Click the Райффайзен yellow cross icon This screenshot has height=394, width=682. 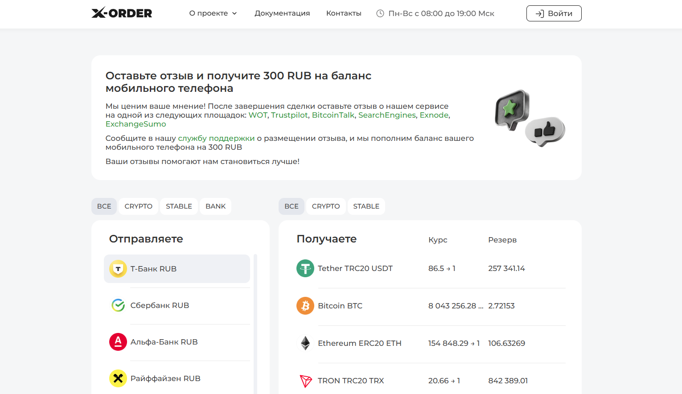pyautogui.click(x=118, y=378)
